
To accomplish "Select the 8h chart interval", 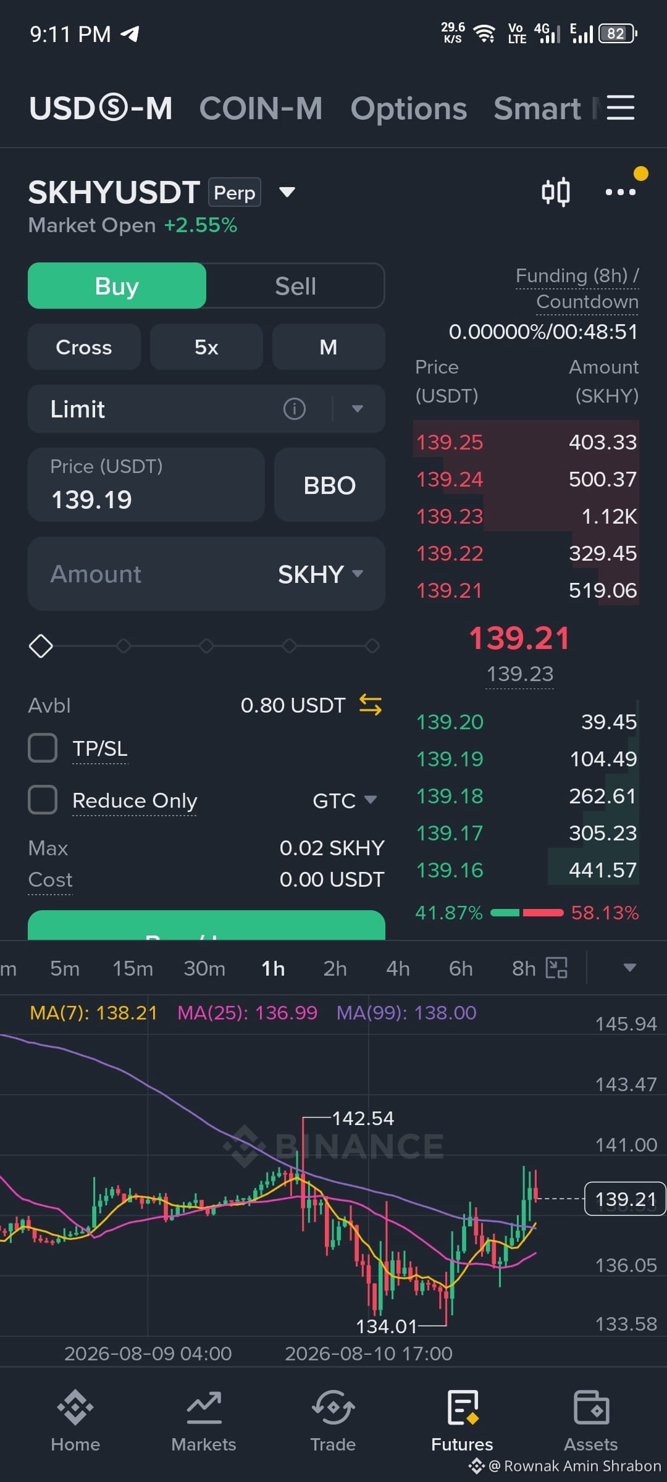I will click(524, 968).
